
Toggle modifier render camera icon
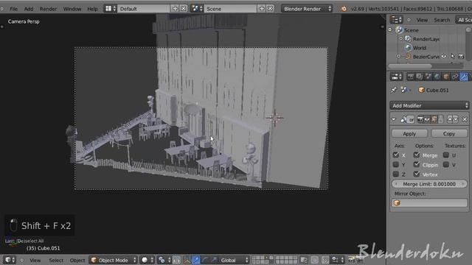pos(420,119)
